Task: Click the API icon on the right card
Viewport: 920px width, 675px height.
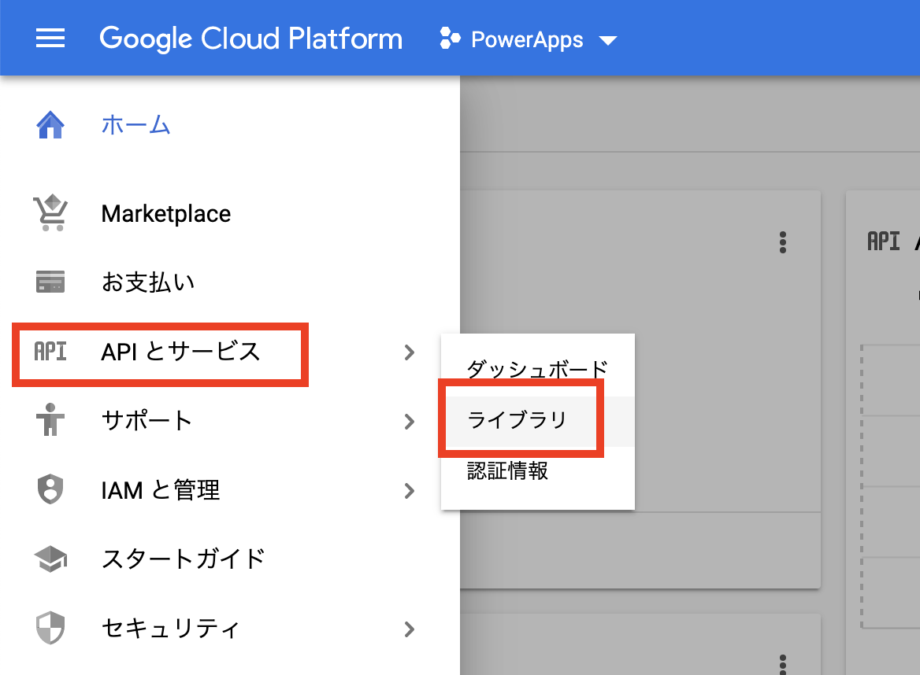Action: click(x=883, y=242)
